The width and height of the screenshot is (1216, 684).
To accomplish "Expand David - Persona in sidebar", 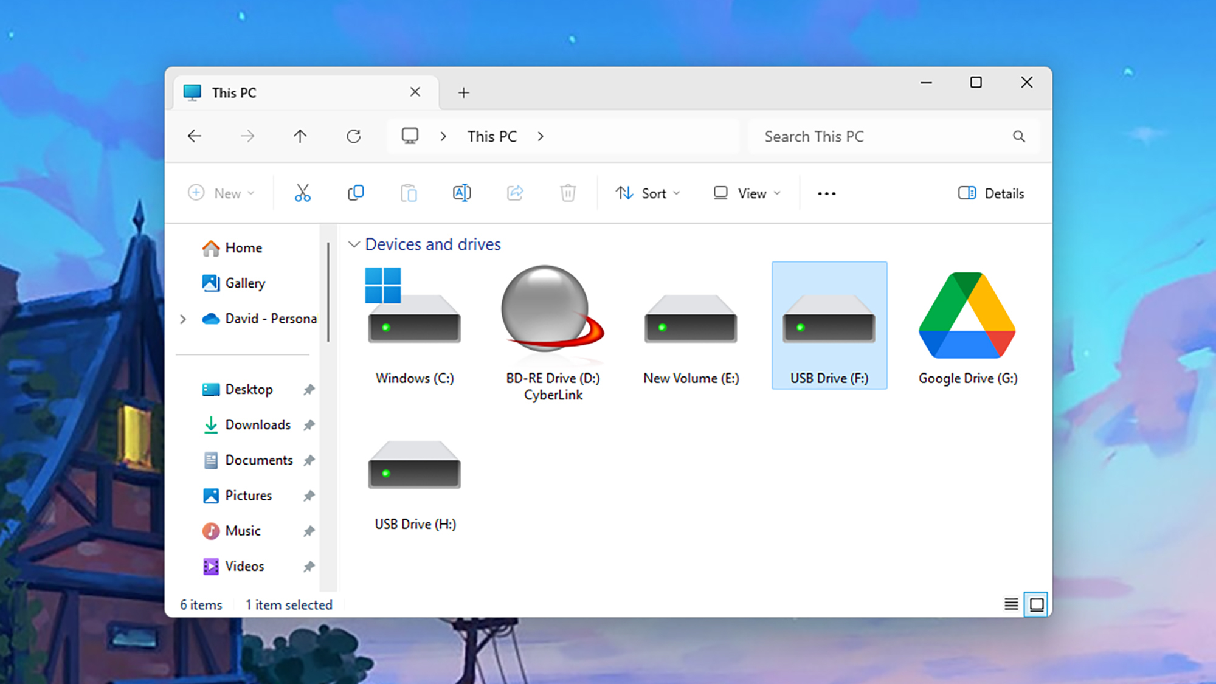I will (x=185, y=318).
